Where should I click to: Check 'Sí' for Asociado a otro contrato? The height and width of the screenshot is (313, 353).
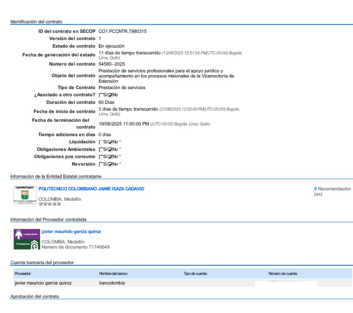point(101,95)
